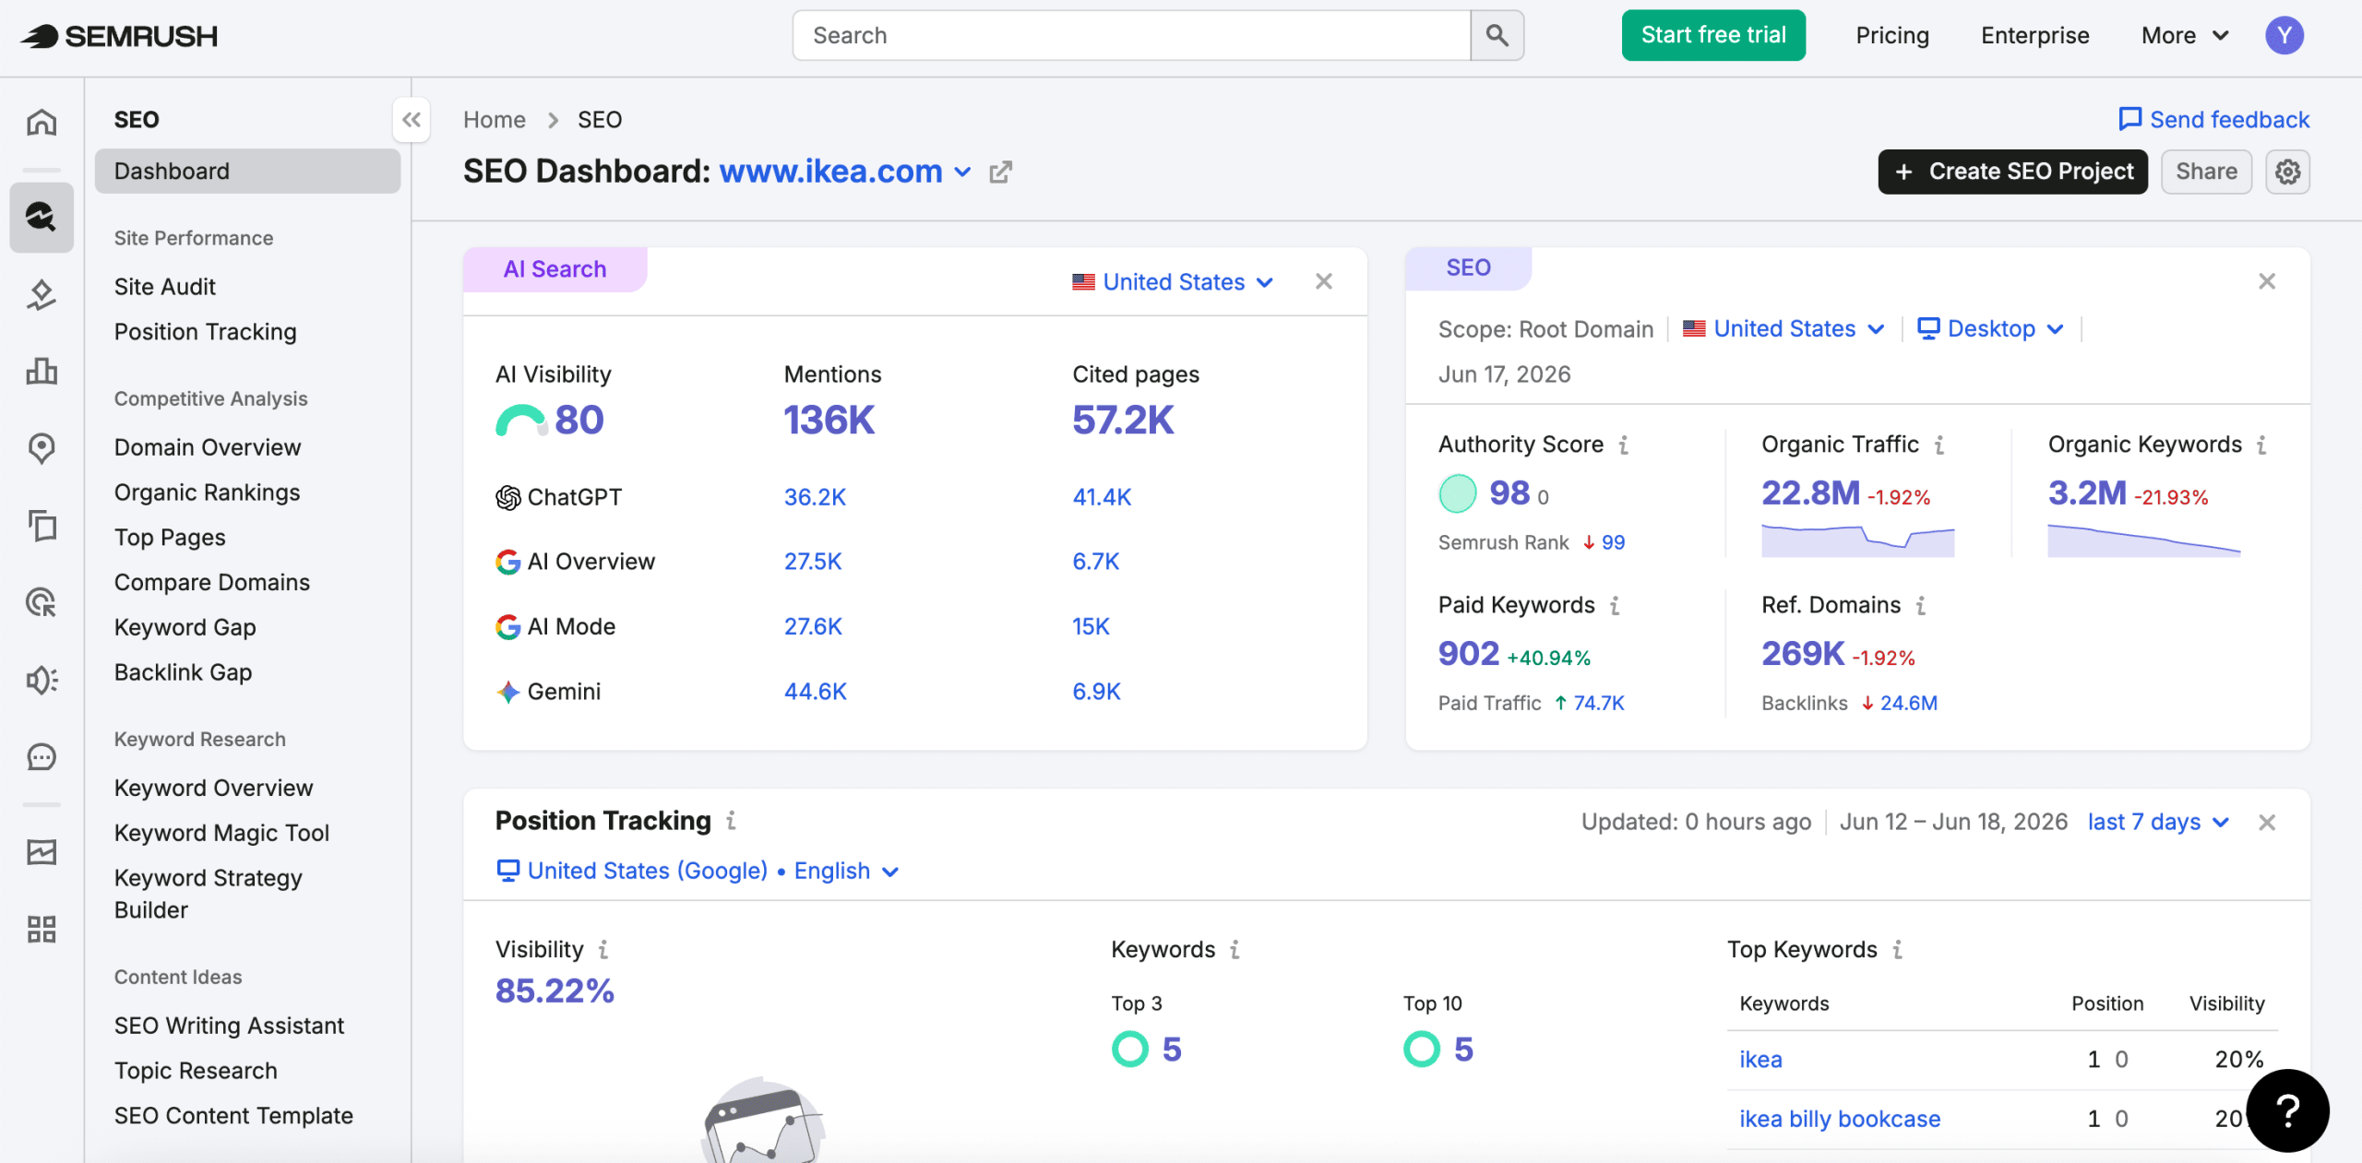Show Top Keywords info icon

tap(1897, 950)
